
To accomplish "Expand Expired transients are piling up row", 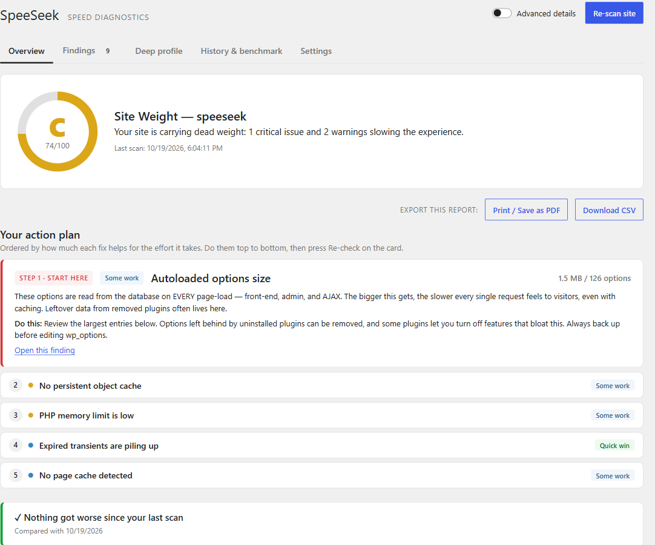I will pyautogui.click(x=321, y=445).
